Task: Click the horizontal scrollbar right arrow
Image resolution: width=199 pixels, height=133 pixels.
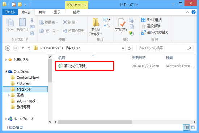Action: coord(194,122)
